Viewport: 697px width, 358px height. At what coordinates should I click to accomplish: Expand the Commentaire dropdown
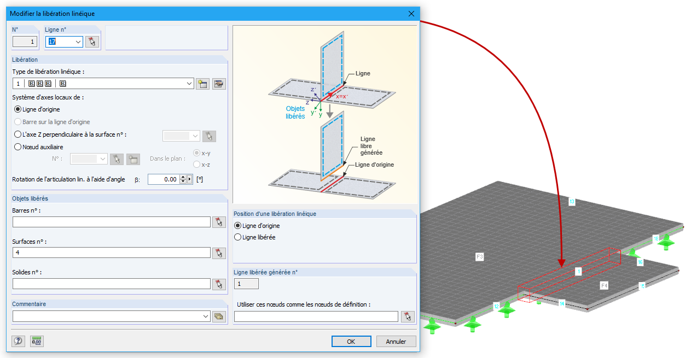pyautogui.click(x=206, y=316)
